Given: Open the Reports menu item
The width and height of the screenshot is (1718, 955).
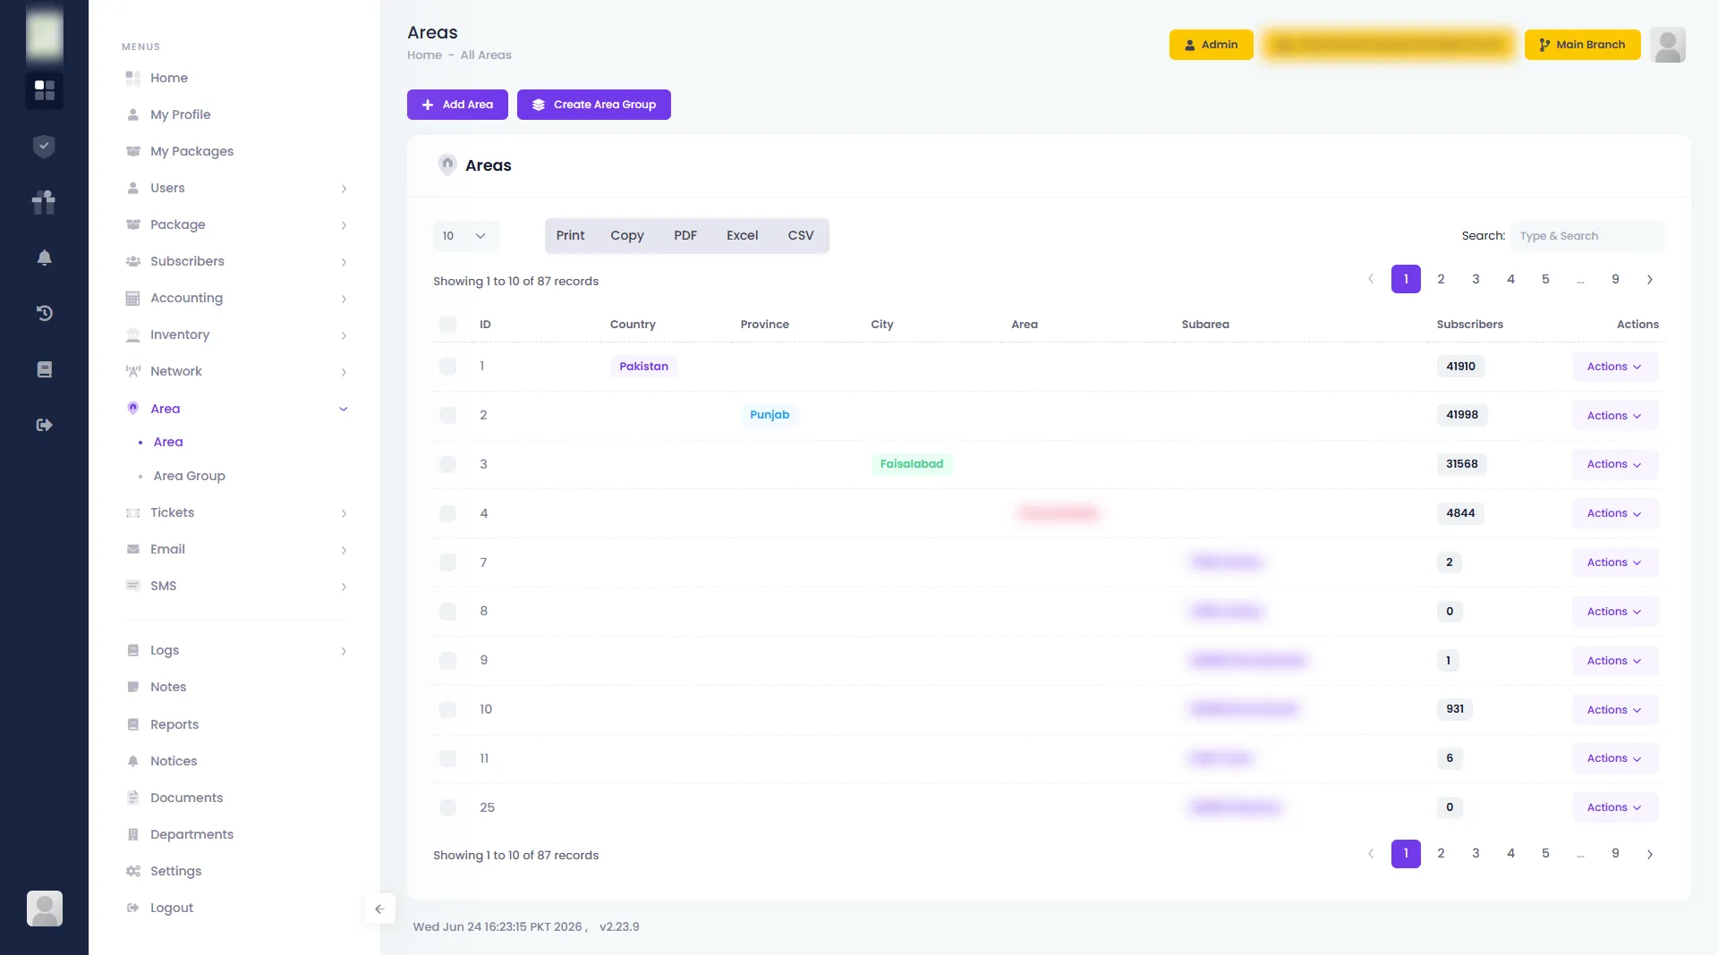Looking at the screenshot, I should pos(174,724).
